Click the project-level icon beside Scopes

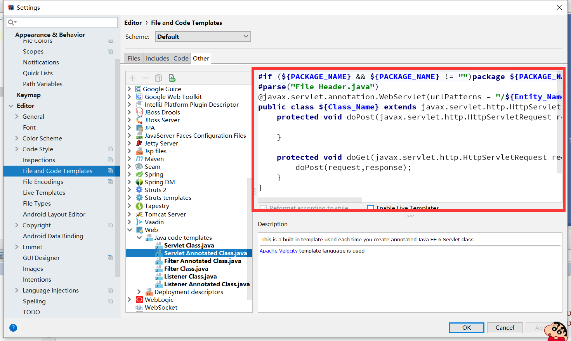pos(110,51)
